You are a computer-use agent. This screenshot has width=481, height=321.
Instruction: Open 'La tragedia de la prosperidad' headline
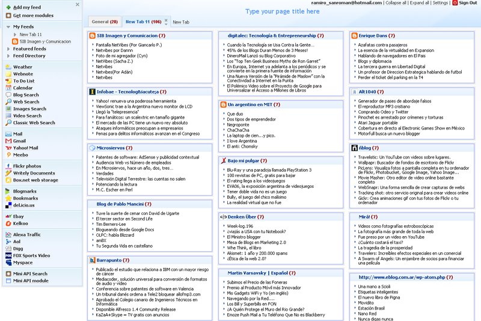tap(385, 248)
